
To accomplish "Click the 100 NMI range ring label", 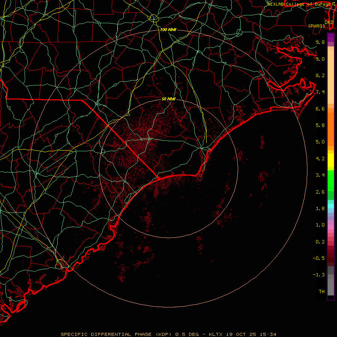I will (168, 30).
